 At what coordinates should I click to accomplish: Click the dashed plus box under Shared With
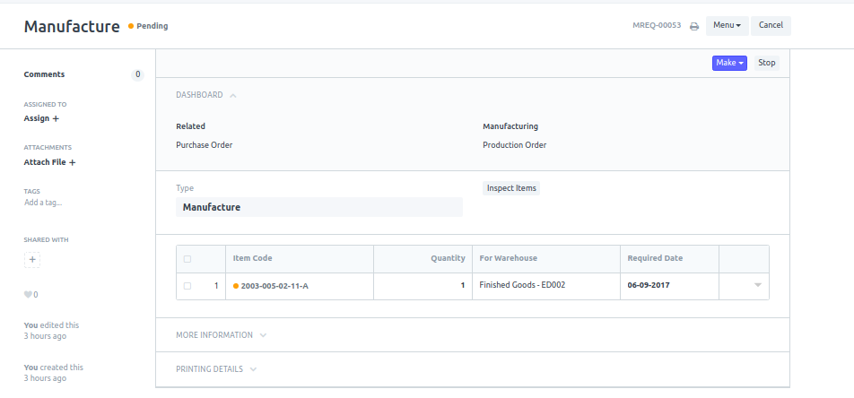[32, 260]
